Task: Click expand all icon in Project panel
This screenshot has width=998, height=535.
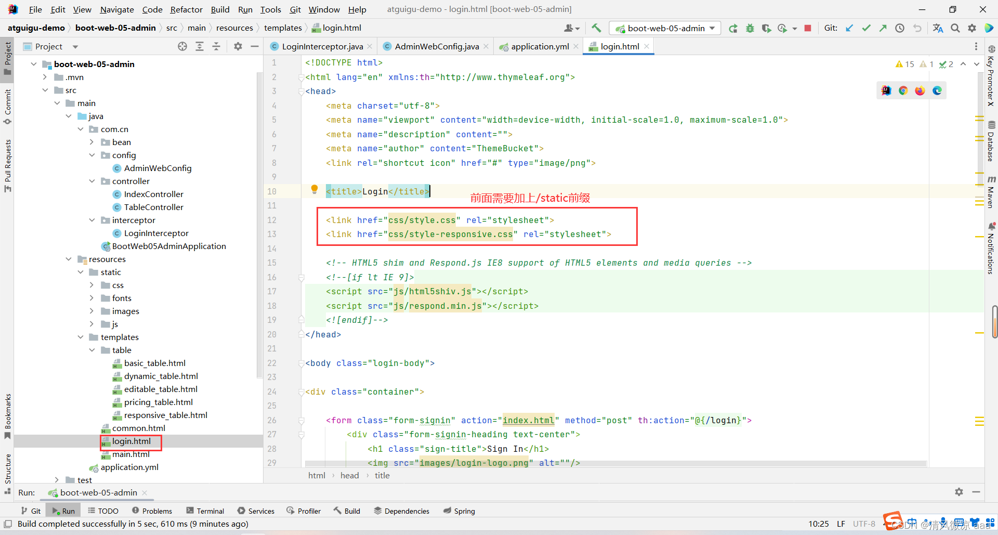Action: coord(200,46)
